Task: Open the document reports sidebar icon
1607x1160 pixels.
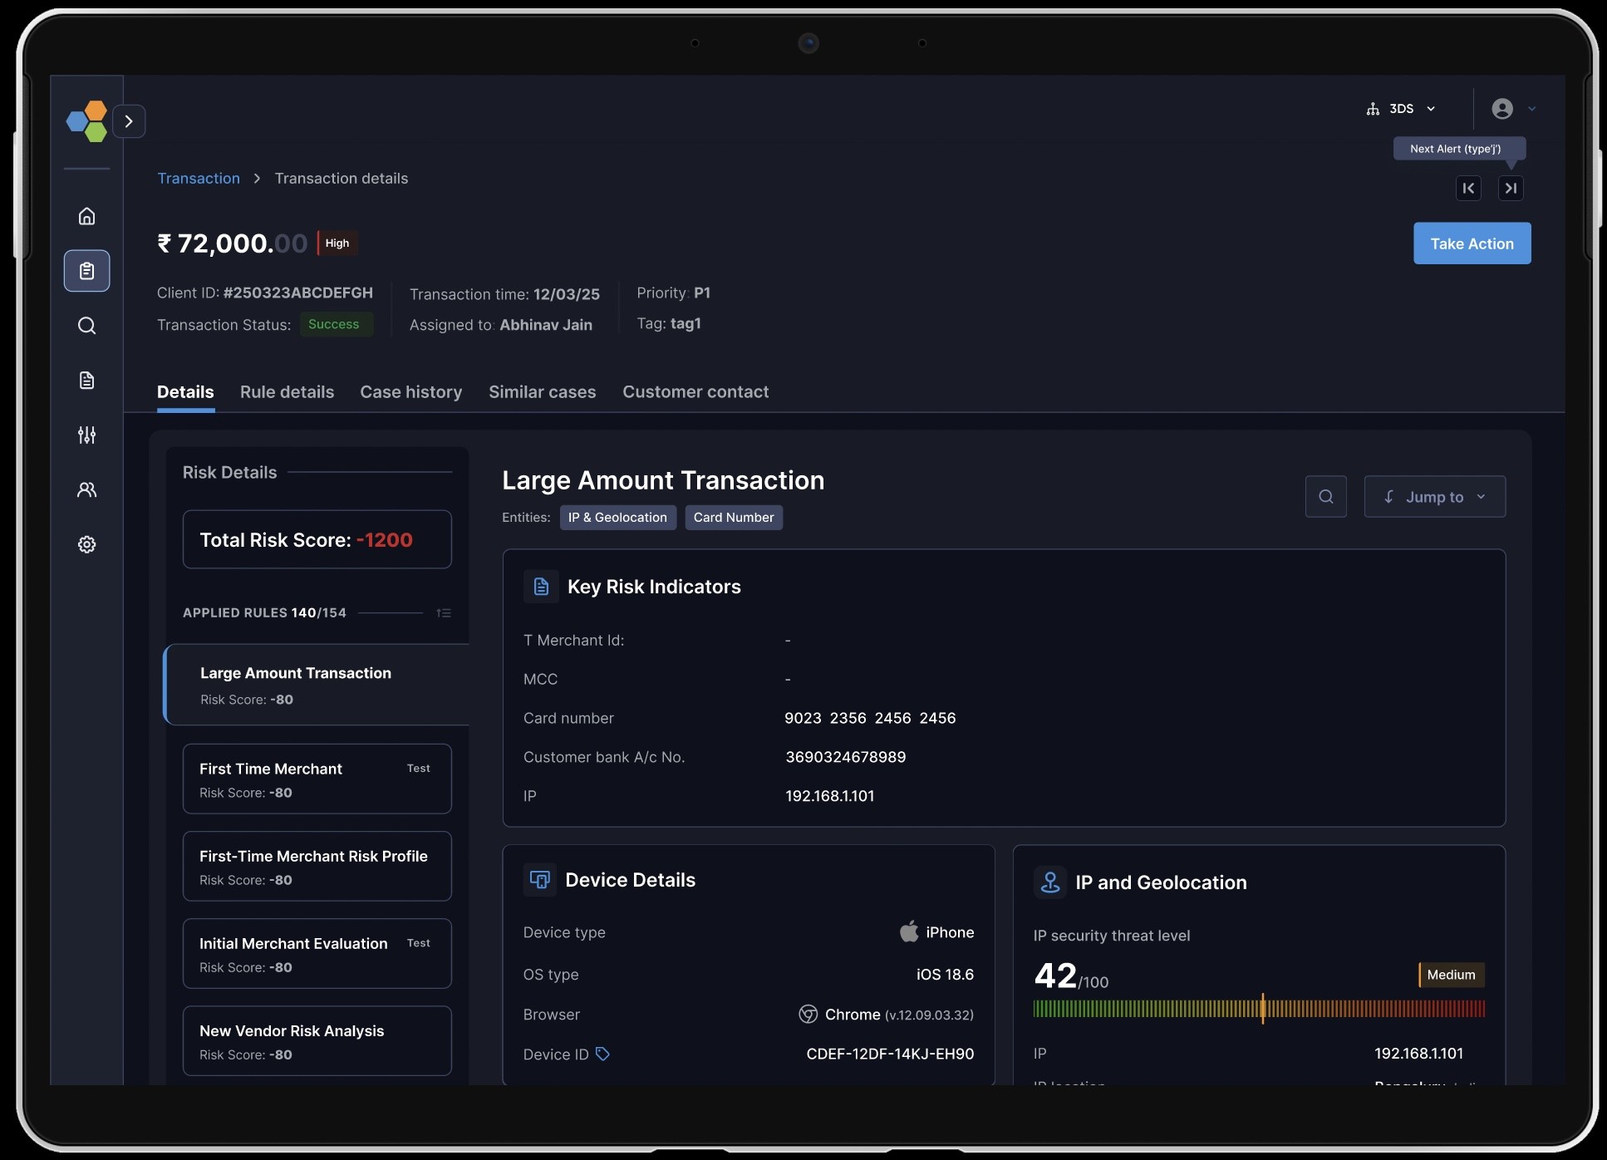Action: (86, 381)
